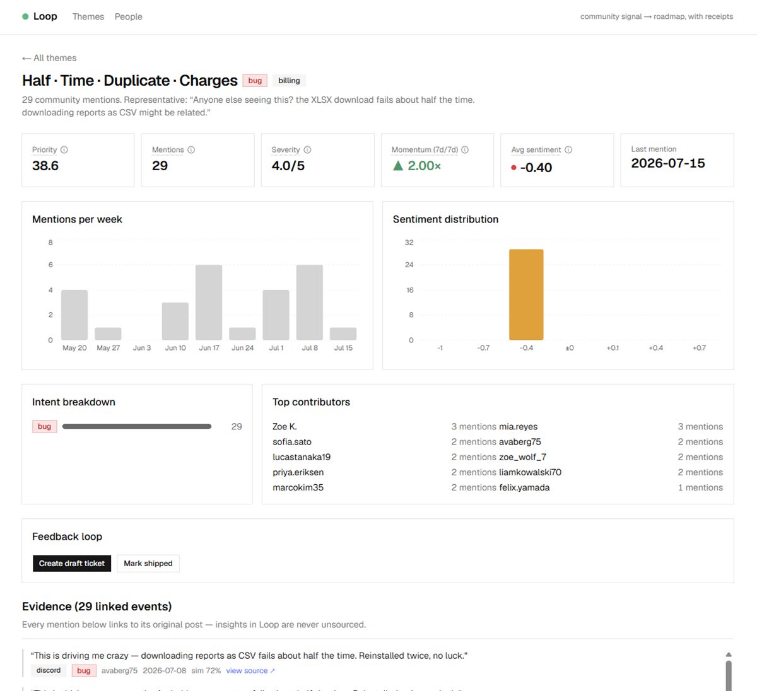Screen dimensions: 757x691
Task: Click the Priority info icon
Action: (64, 150)
